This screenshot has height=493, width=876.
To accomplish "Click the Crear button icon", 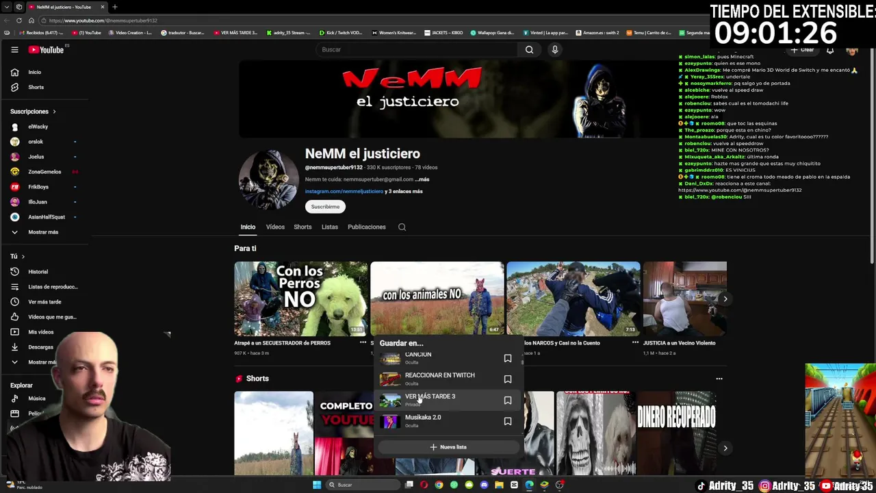I will (802, 50).
